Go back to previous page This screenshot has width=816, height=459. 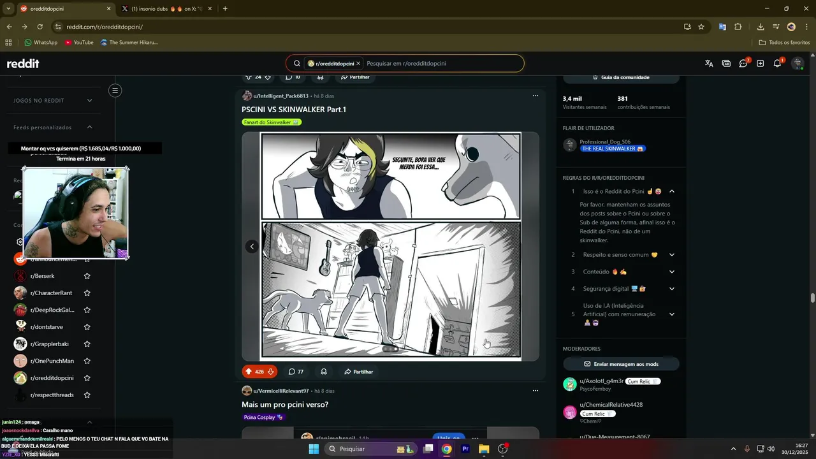click(9, 27)
